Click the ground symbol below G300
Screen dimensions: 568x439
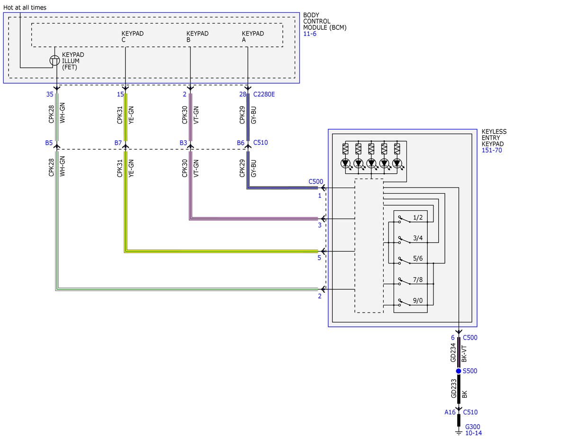coord(459,432)
